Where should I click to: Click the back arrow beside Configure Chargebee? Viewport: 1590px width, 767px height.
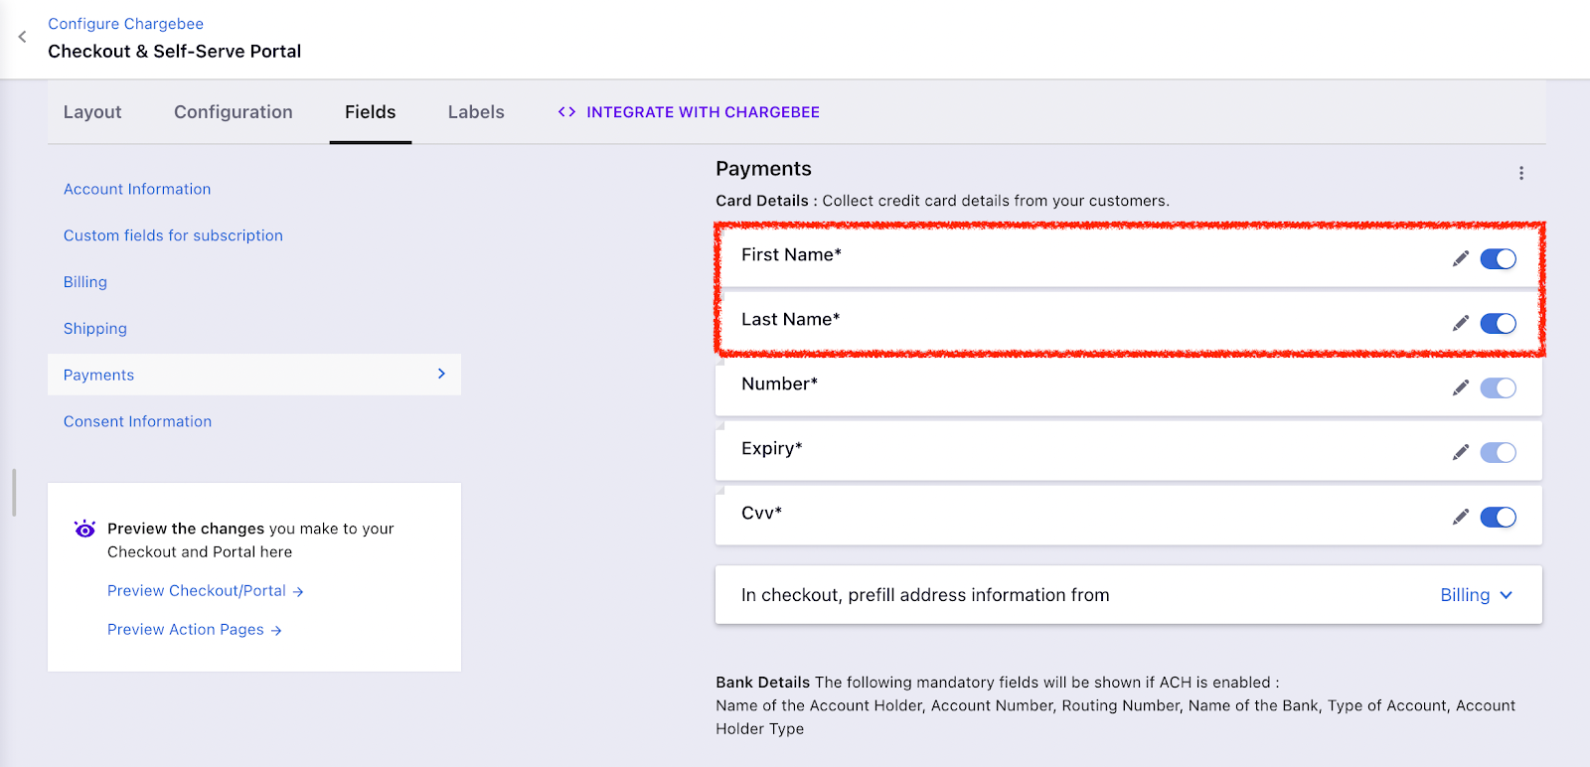point(22,37)
